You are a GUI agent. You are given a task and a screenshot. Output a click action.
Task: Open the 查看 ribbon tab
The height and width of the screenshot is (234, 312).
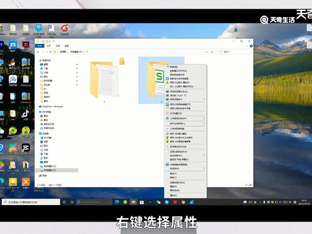(x=67, y=46)
